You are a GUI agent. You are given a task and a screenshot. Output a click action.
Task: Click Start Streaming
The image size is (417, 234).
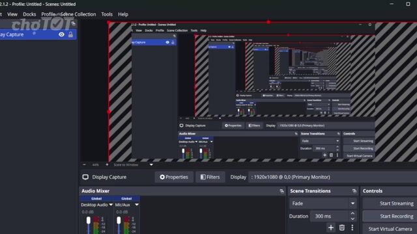(390, 203)
